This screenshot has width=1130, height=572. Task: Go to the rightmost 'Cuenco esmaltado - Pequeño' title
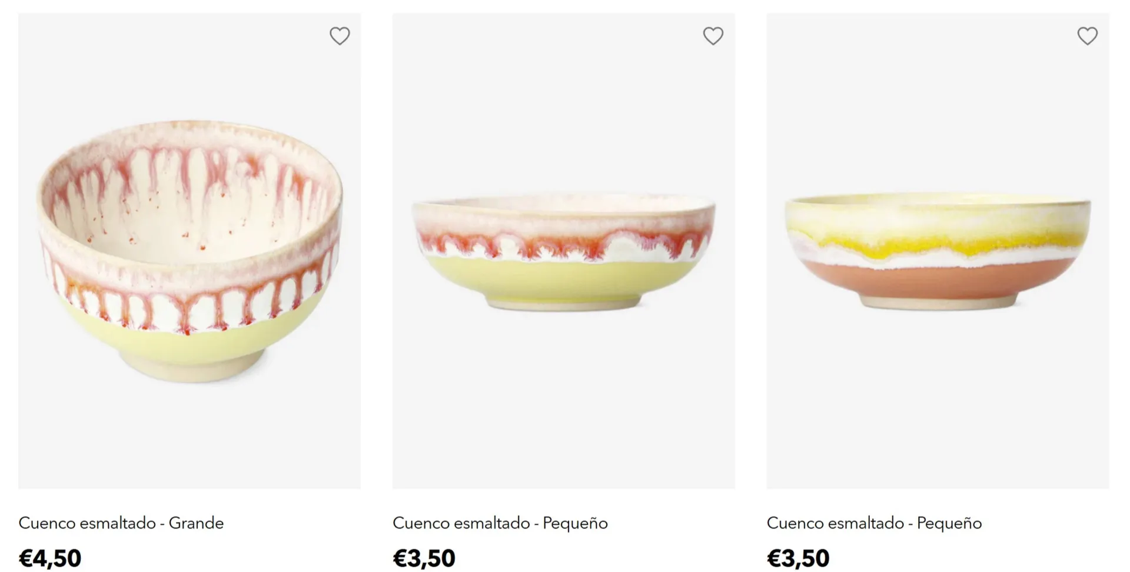click(x=874, y=523)
